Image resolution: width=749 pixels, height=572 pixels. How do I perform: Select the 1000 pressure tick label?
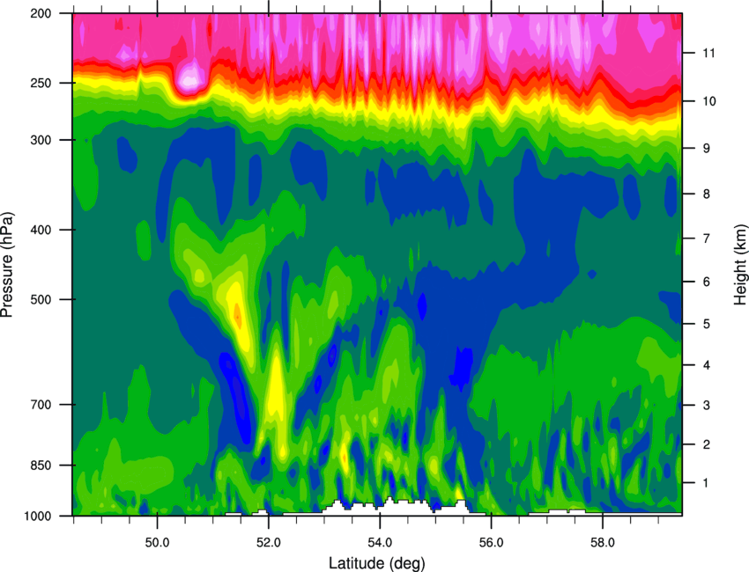point(38,517)
